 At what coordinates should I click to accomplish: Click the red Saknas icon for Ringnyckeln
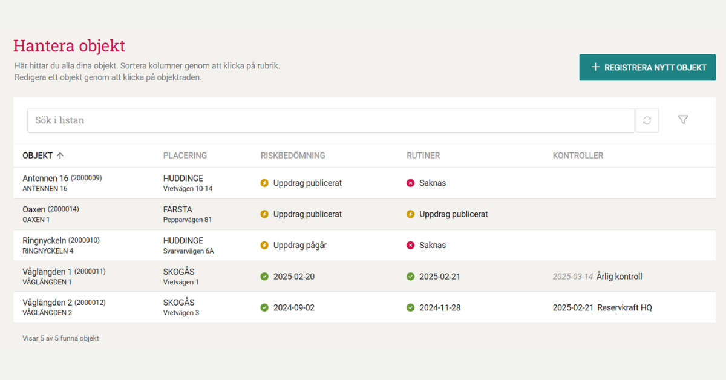[x=411, y=245]
